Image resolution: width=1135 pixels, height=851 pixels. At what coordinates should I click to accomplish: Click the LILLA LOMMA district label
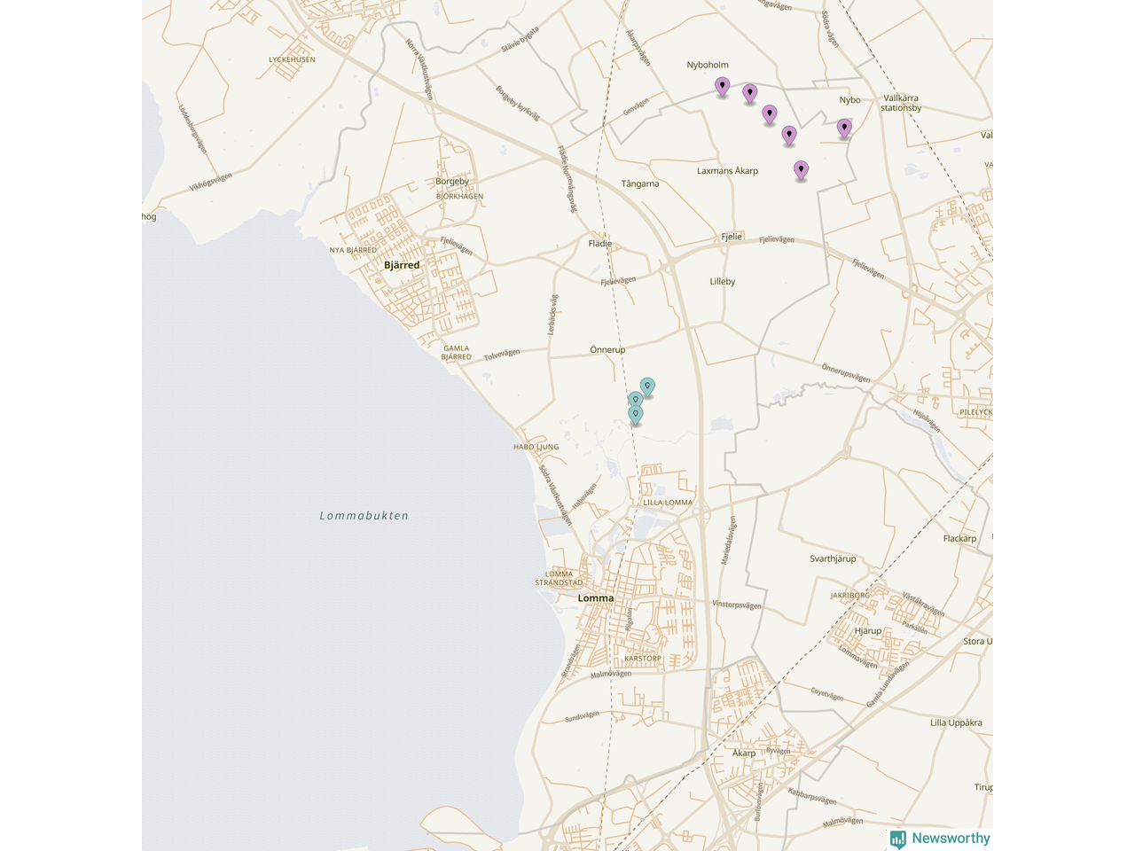point(668,503)
